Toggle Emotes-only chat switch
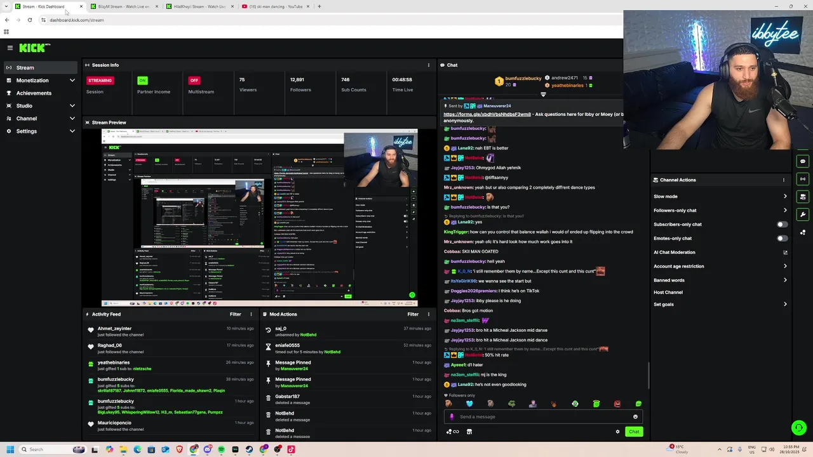 click(782, 238)
